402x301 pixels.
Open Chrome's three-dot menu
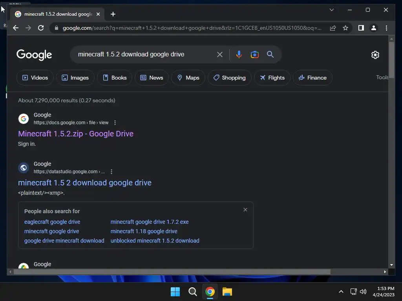pyautogui.click(x=386, y=28)
